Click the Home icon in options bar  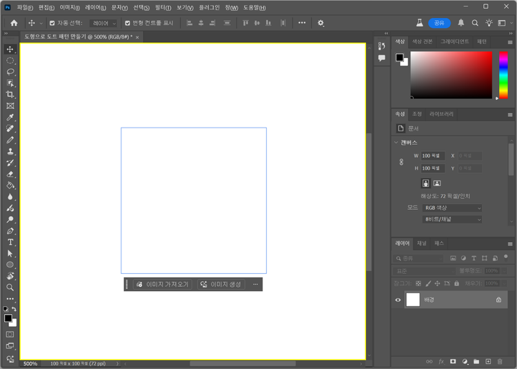(x=14, y=23)
